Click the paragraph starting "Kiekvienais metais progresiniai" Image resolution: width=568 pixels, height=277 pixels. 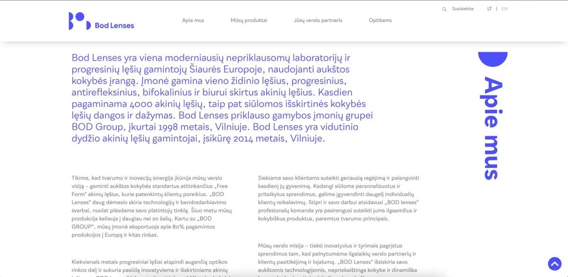click(152, 267)
